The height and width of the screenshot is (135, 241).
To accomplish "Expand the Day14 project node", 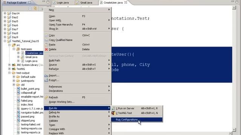I will [x=5, y=13].
